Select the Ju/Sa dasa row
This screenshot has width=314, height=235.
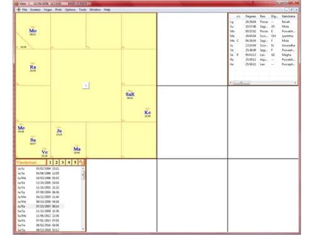[x=40, y=174]
